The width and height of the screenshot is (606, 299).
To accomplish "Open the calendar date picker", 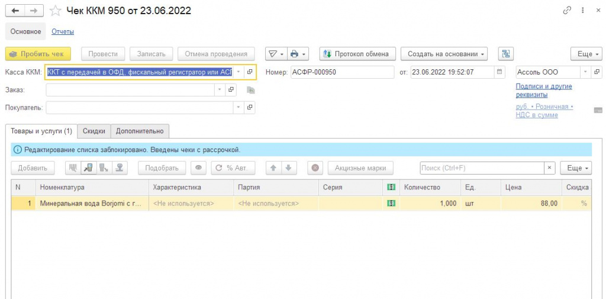I will coord(499,72).
